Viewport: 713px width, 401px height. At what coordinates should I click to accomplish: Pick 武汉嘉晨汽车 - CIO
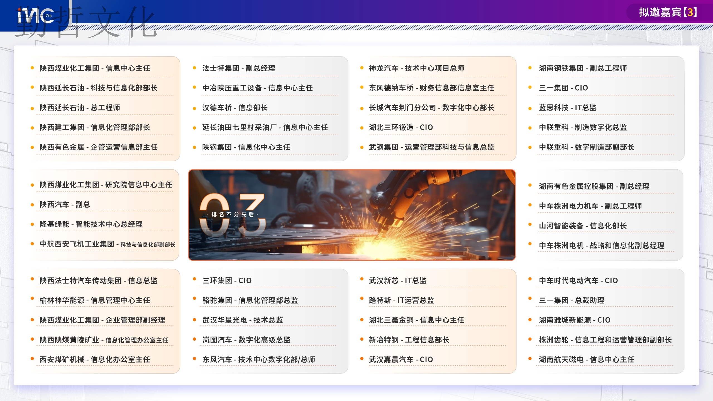401,360
